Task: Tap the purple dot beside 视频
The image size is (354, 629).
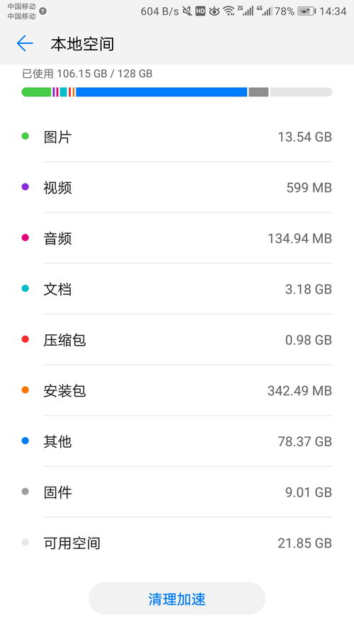Action: coord(25,186)
